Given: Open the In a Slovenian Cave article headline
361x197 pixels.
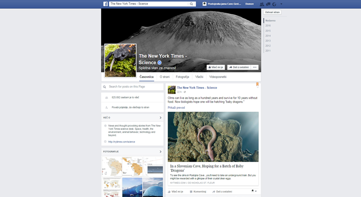Looking at the screenshot, I should point(207,168).
